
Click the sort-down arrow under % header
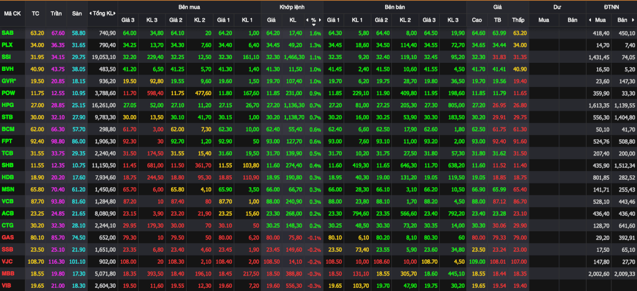tap(314, 24)
